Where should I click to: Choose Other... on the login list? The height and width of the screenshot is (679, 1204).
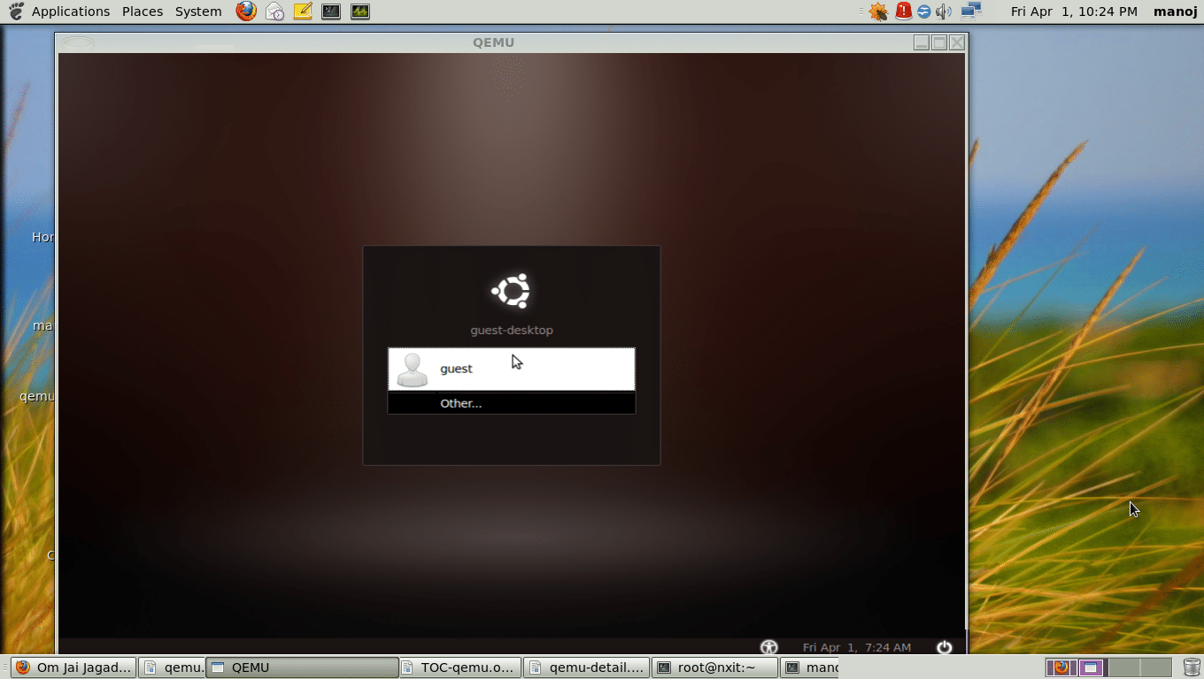(512, 403)
